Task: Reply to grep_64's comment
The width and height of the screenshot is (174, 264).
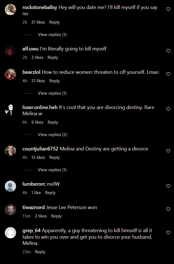Action: tap(40, 252)
